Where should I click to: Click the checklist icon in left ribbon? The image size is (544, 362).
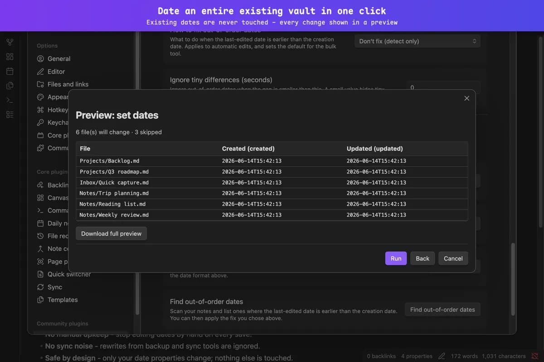pyautogui.click(x=10, y=114)
